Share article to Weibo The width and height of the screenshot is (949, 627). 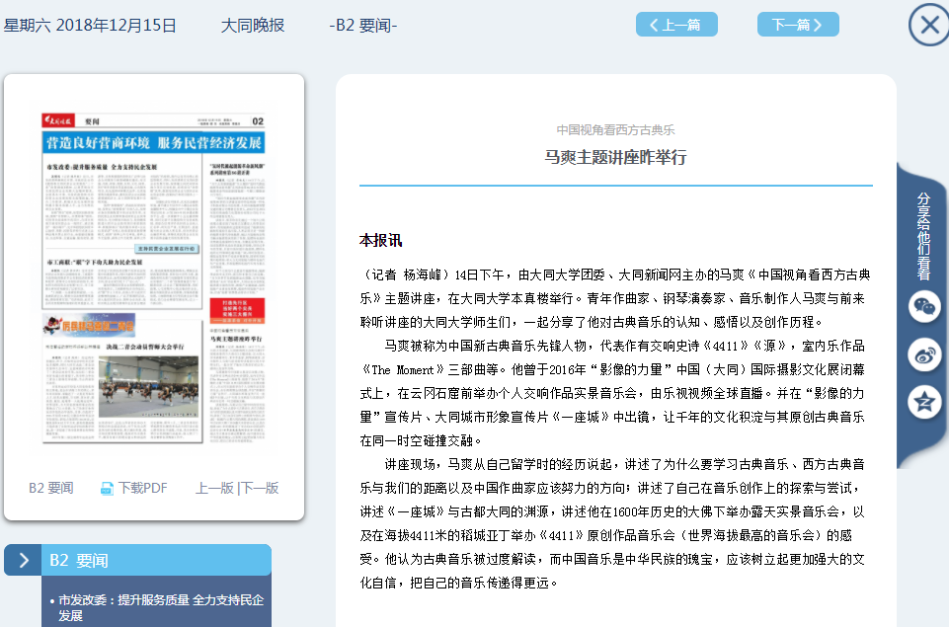[x=924, y=354]
